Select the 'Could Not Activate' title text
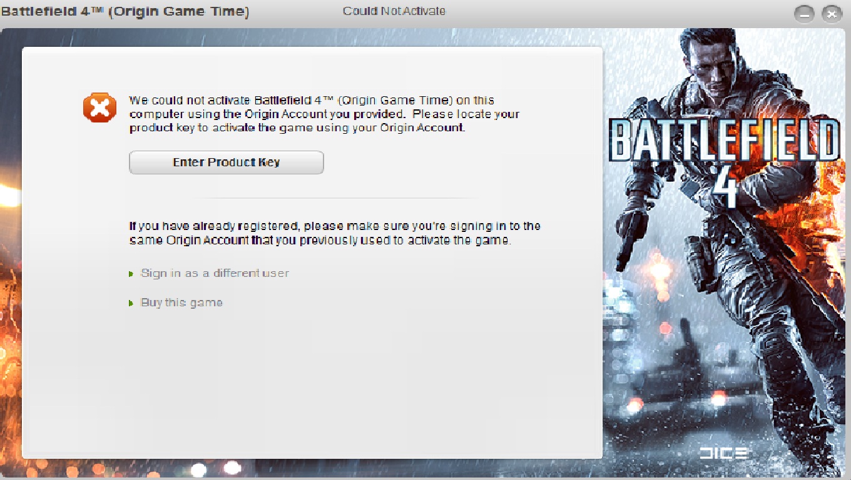The image size is (851, 480). pyautogui.click(x=394, y=11)
